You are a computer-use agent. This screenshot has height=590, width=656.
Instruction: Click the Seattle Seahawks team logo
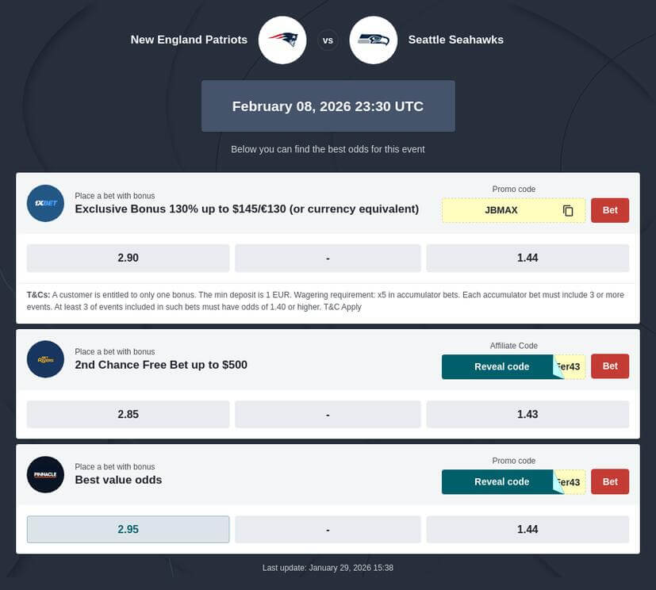(373, 40)
